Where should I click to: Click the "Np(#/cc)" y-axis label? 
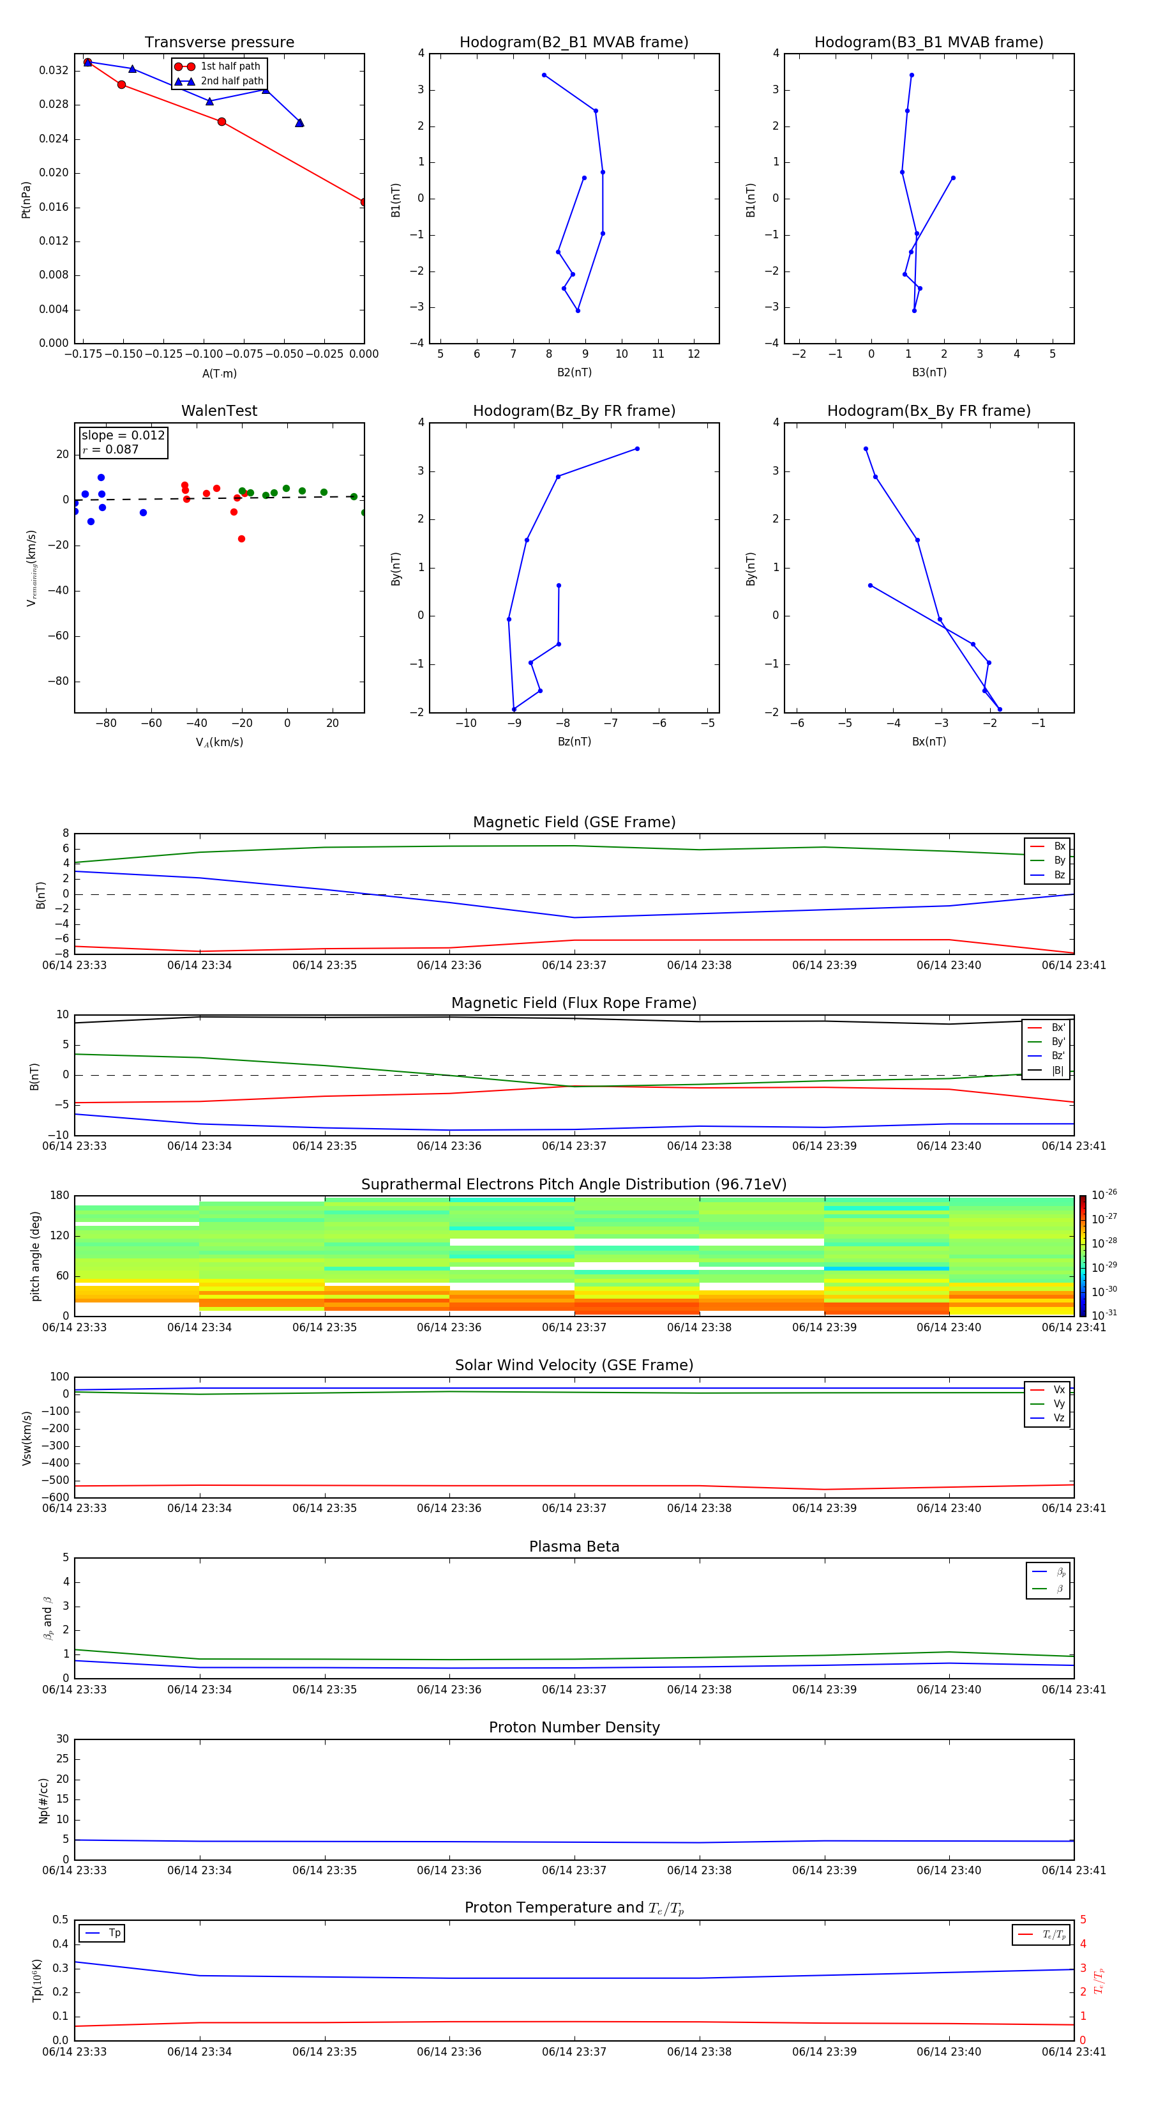coord(43,1800)
